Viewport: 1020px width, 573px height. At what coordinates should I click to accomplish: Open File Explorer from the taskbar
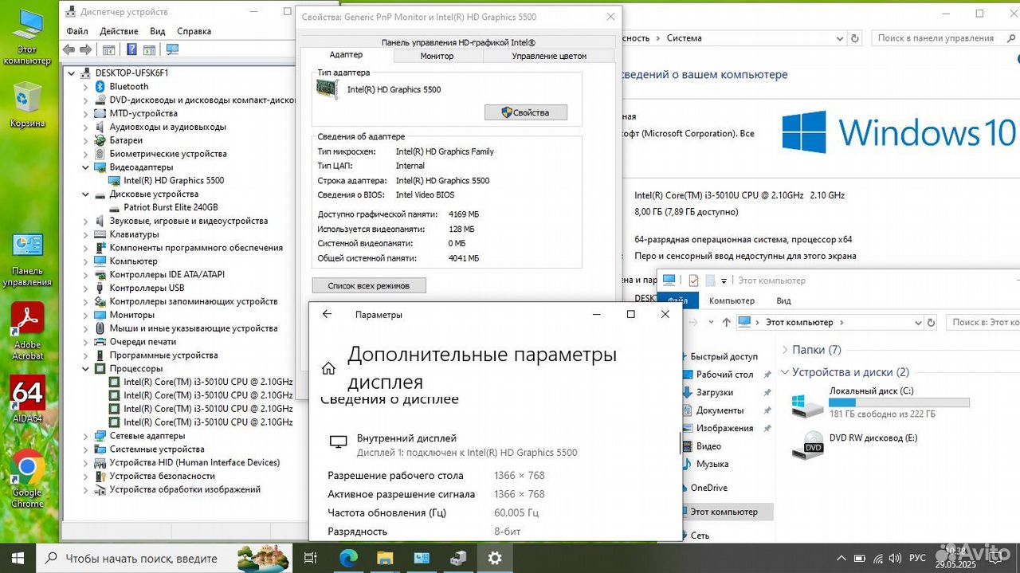point(385,558)
